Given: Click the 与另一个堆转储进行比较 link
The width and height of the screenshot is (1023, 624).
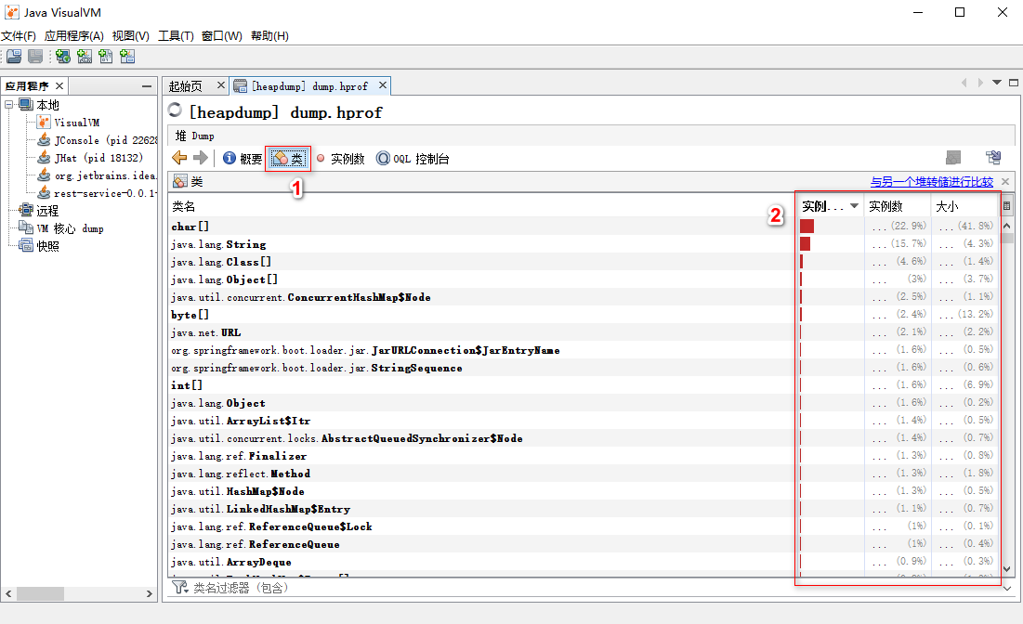Looking at the screenshot, I should coord(932,181).
